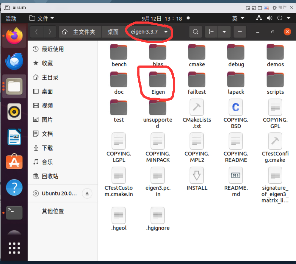Open 文档 in sidebar
The image size is (296, 264).
[x=63, y=134]
